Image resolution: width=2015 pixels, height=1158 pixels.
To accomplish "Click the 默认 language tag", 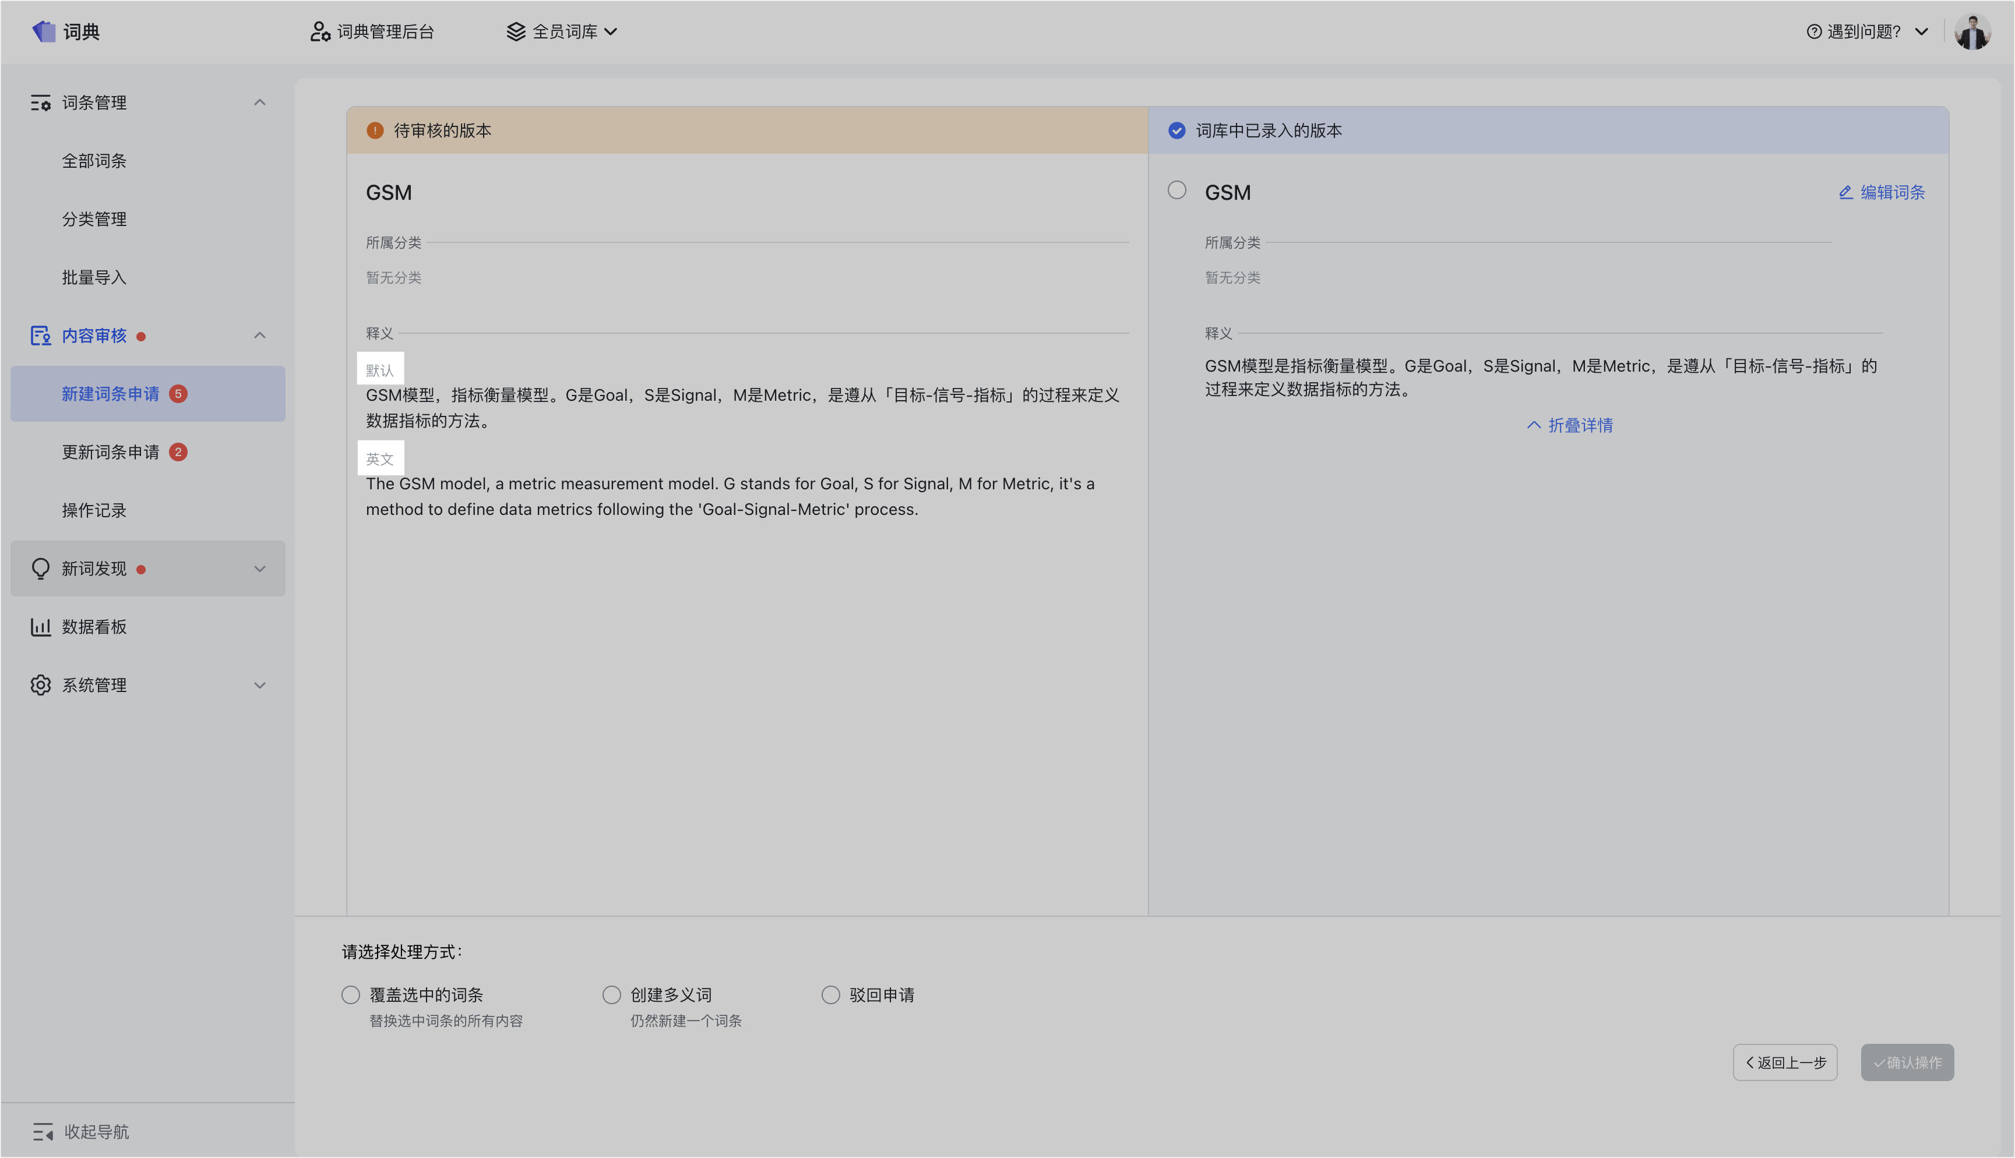I will tap(381, 370).
